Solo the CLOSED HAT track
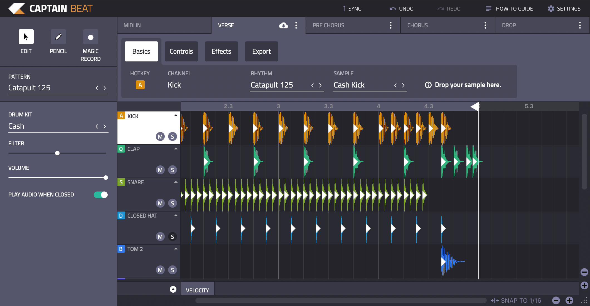This screenshot has height=306, width=590. (172, 237)
